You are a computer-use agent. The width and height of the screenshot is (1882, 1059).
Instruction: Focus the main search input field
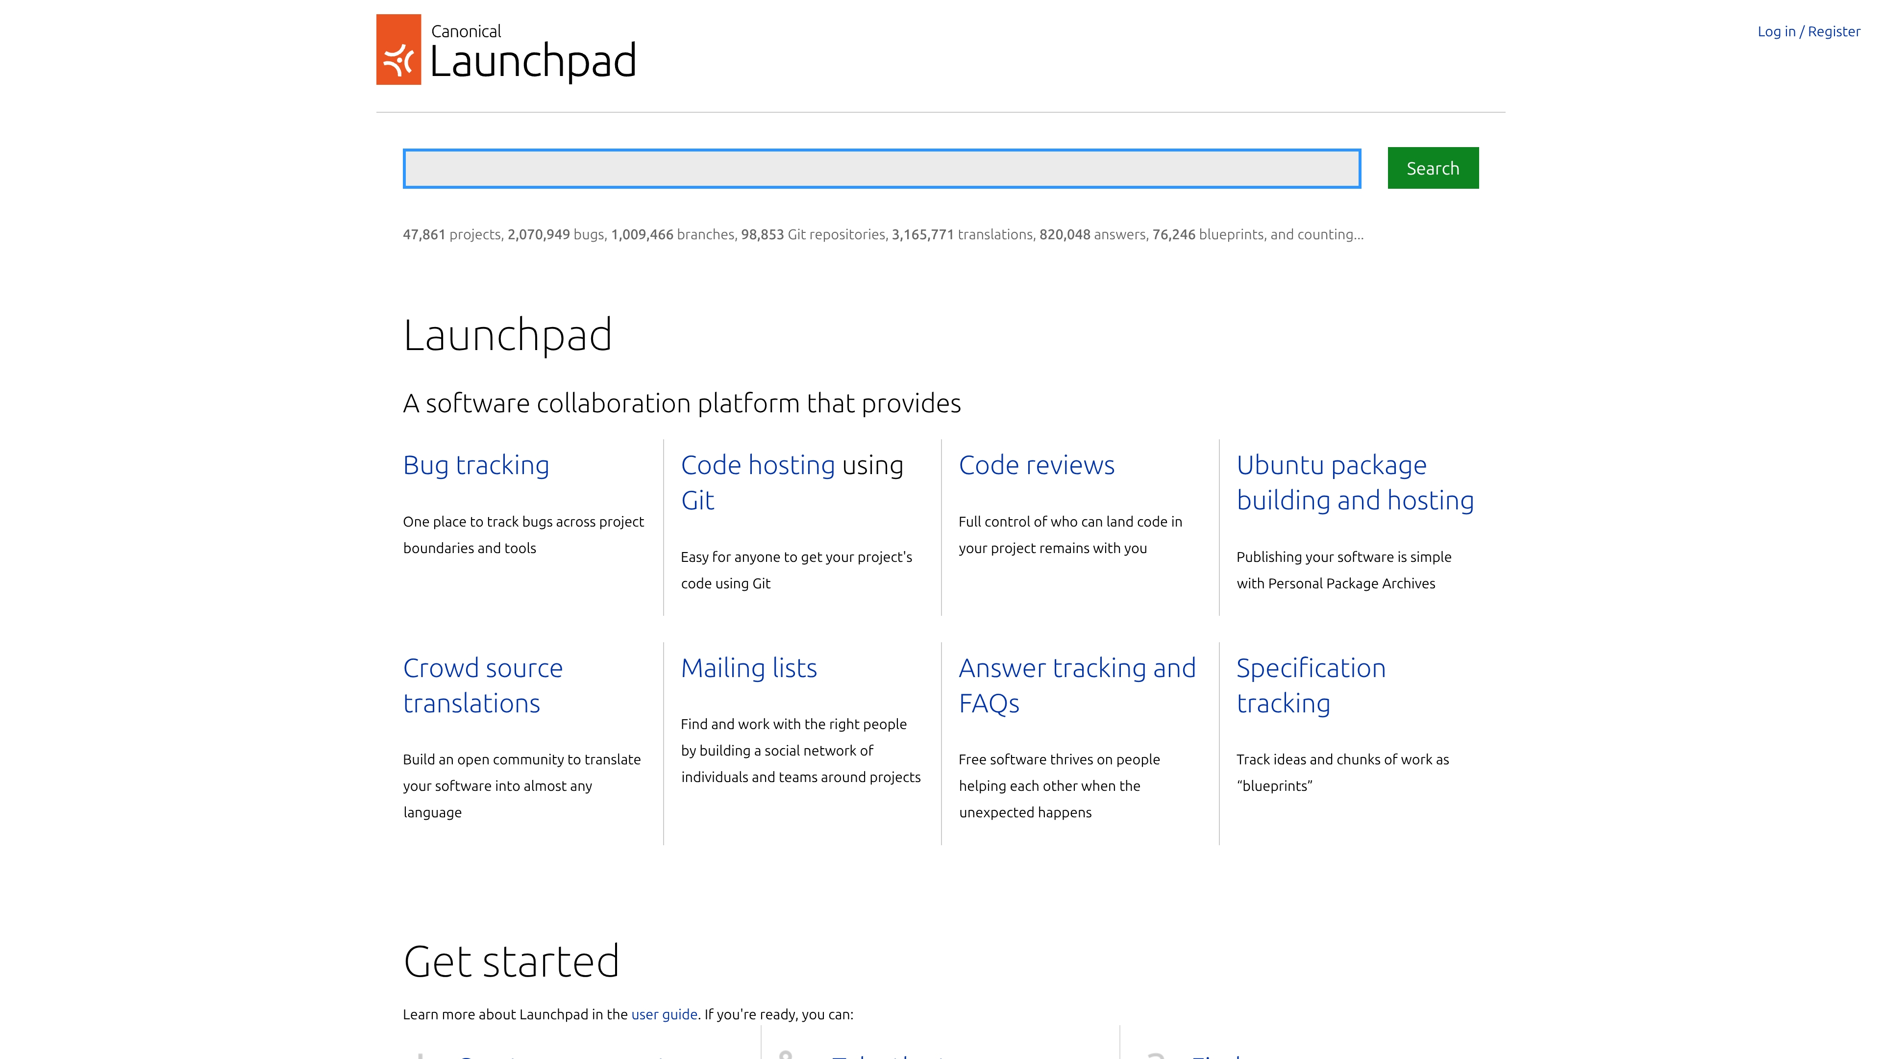click(x=881, y=169)
